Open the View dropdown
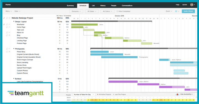 tap(17, 11)
